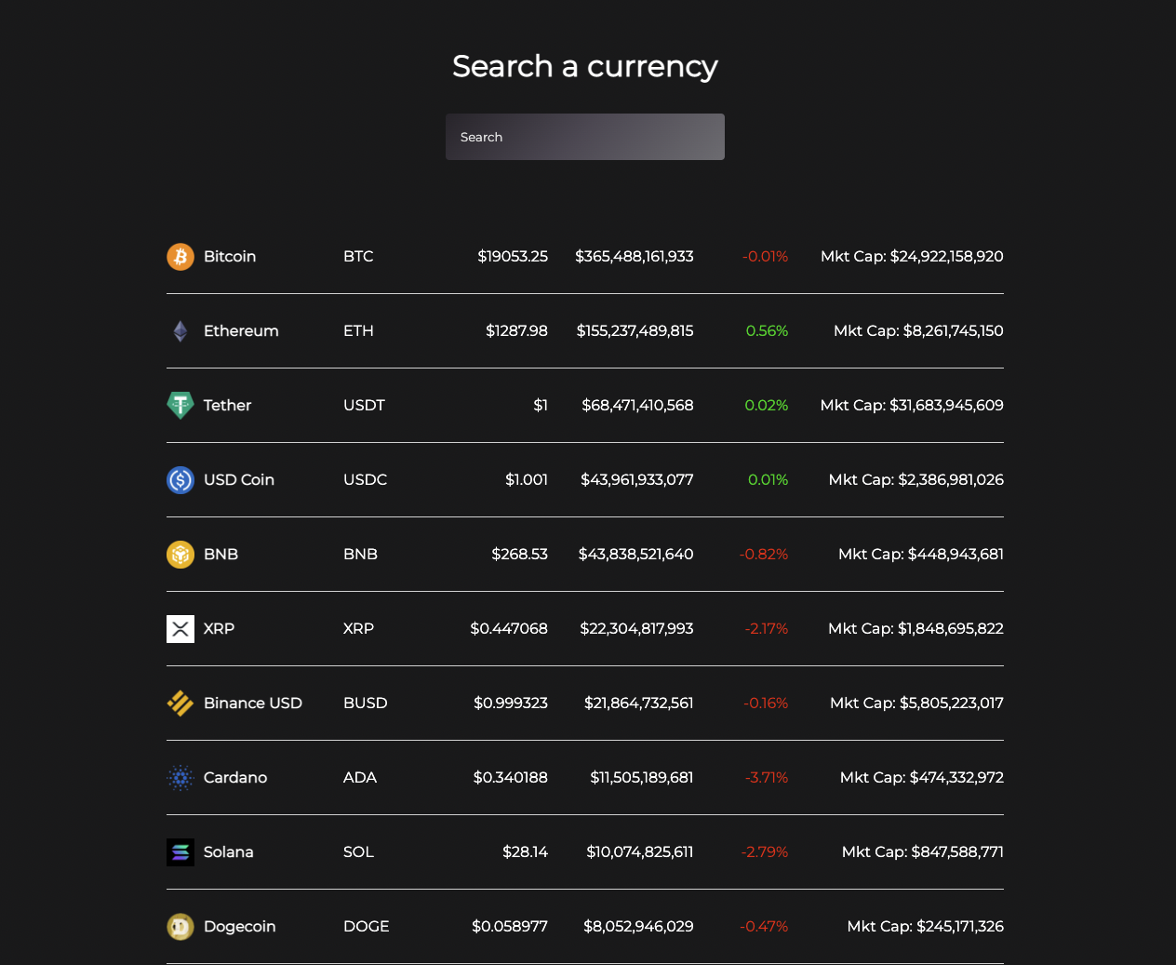Click Mkt Cap: $8,261,745,150 for Ethereum
Screen dimensions: 1176x965
coord(918,331)
